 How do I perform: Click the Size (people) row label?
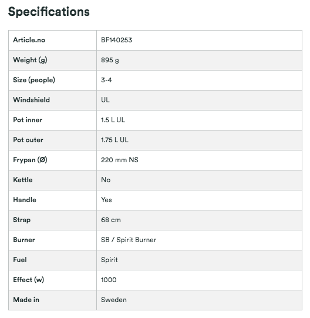coord(34,80)
